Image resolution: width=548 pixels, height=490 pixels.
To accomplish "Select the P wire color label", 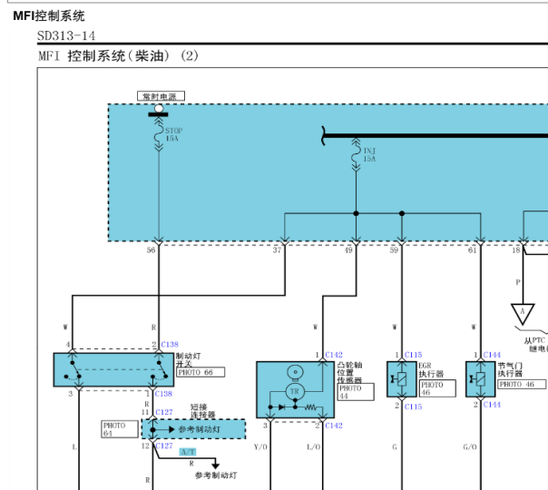I will [x=518, y=282].
